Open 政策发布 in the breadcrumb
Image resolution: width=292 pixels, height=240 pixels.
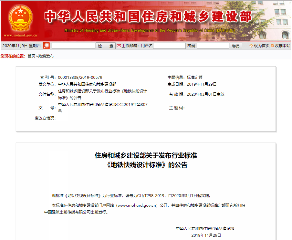[x=46, y=56]
